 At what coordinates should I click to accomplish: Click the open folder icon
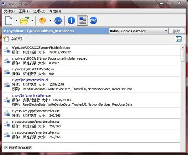(24, 21)
